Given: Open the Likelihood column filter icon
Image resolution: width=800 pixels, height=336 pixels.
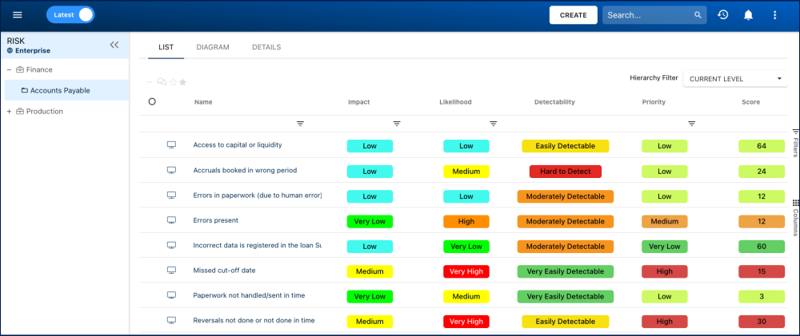Looking at the screenshot, I should click(x=494, y=124).
